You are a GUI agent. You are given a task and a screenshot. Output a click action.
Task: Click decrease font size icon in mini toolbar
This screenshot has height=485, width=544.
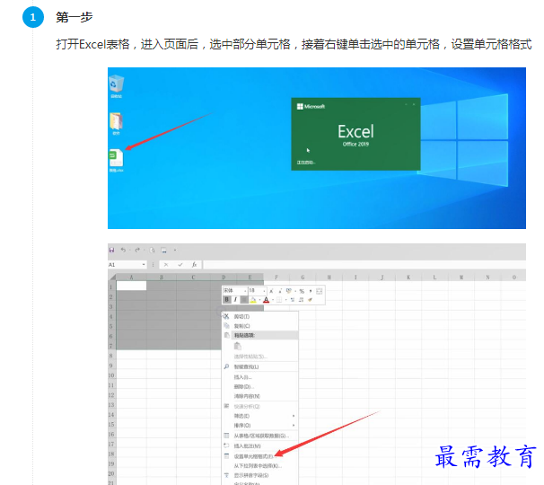tap(280, 291)
